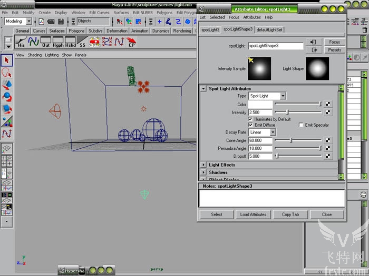This screenshot has width=369, height=276.
Task: Expand the Light Effects section
Action: tap(203, 165)
